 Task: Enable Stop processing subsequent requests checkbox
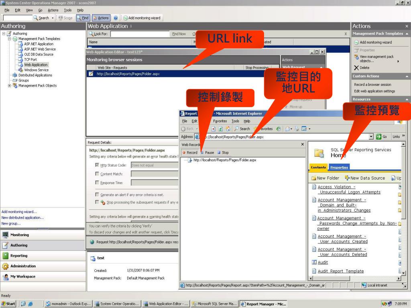point(97,202)
